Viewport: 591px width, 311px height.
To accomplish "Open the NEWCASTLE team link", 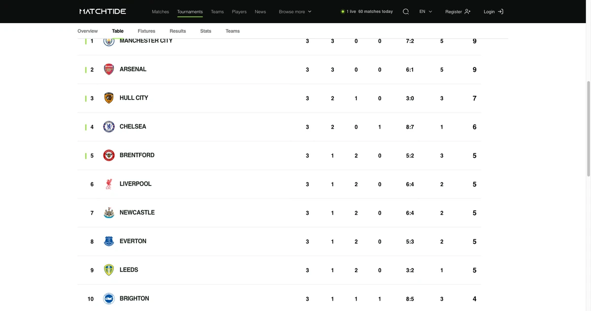I will click(137, 212).
